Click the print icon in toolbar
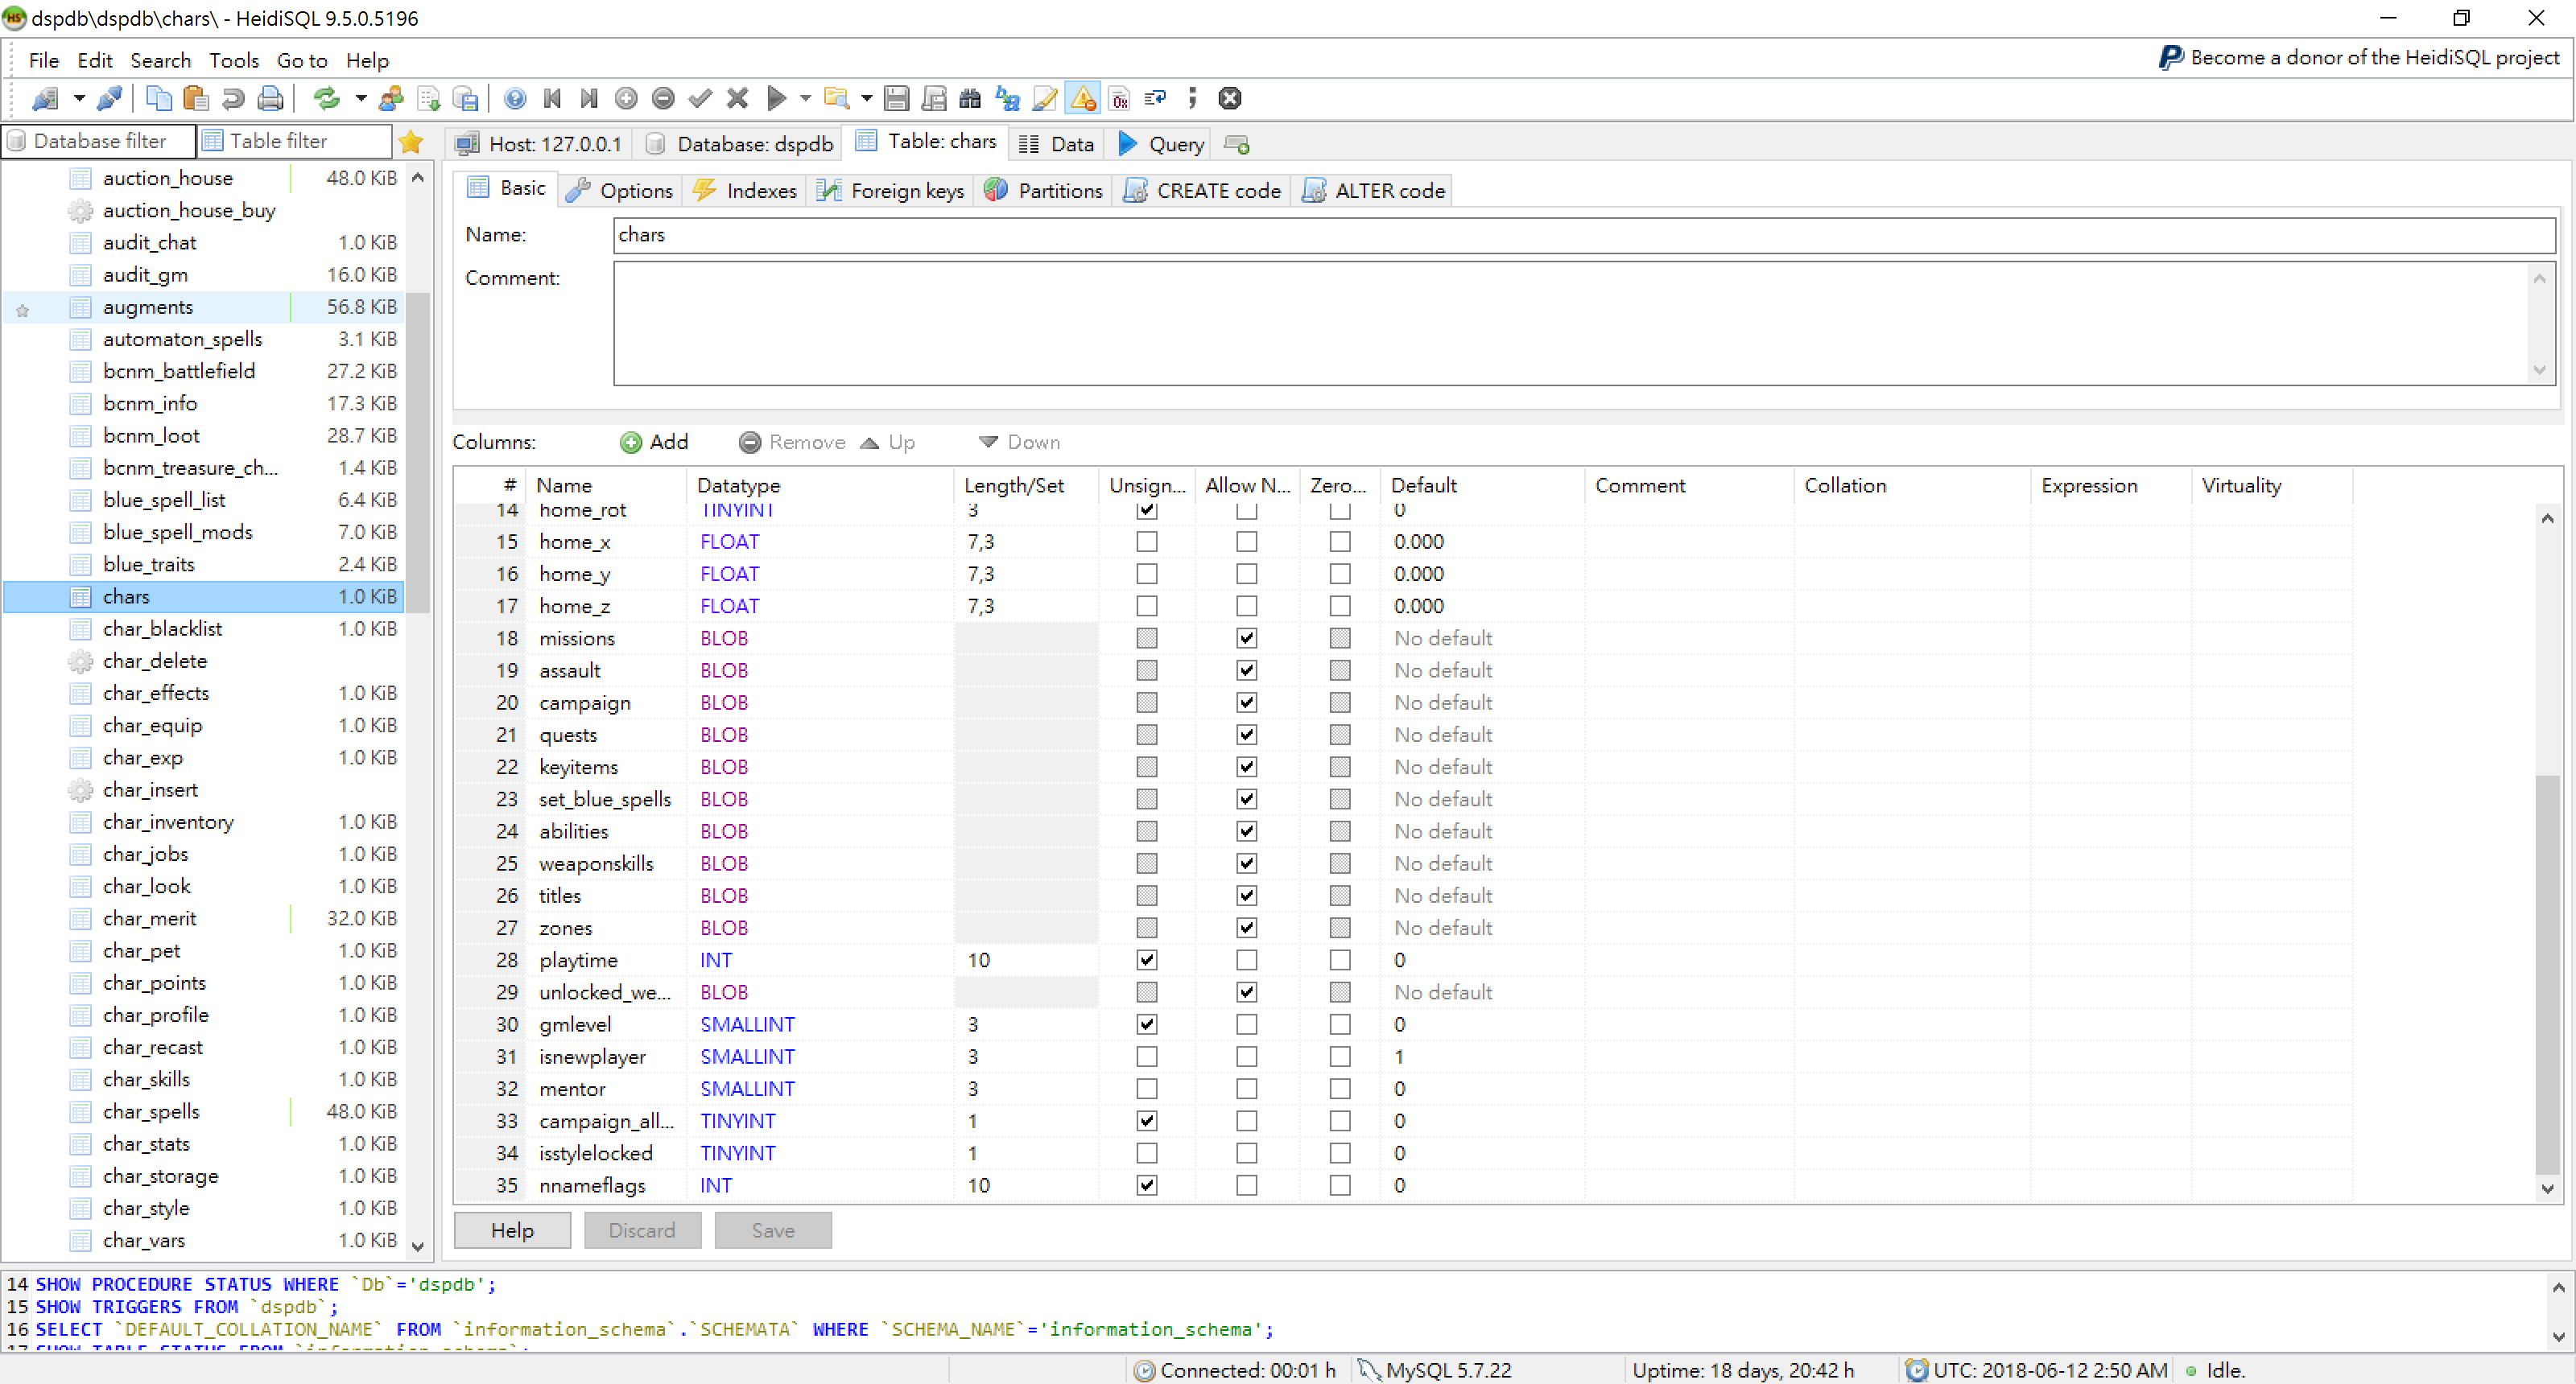The width and height of the screenshot is (2576, 1384). coord(270,98)
